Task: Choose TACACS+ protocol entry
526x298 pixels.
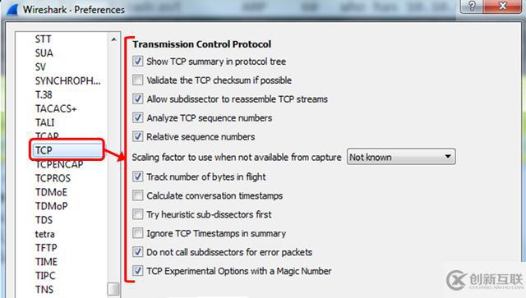Action: (x=56, y=108)
